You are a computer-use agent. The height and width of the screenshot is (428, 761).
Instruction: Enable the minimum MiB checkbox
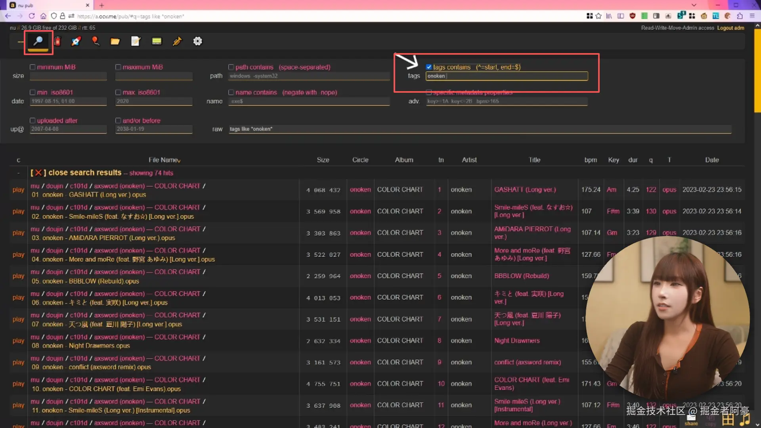coord(33,67)
